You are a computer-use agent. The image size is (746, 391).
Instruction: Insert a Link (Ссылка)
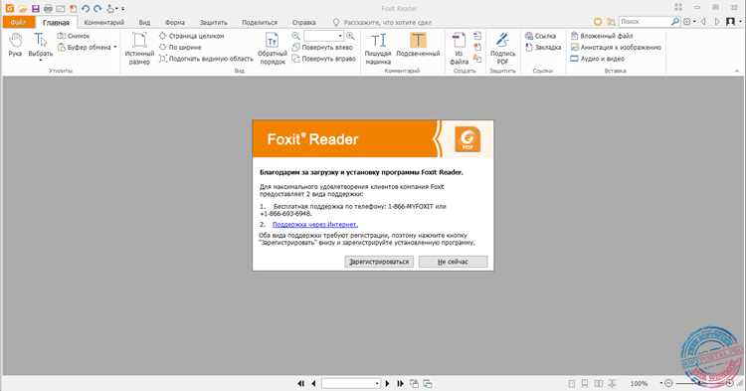[540, 36]
